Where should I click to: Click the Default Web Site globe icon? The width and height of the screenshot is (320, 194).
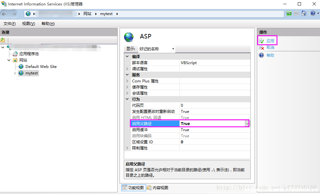click(x=21, y=67)
